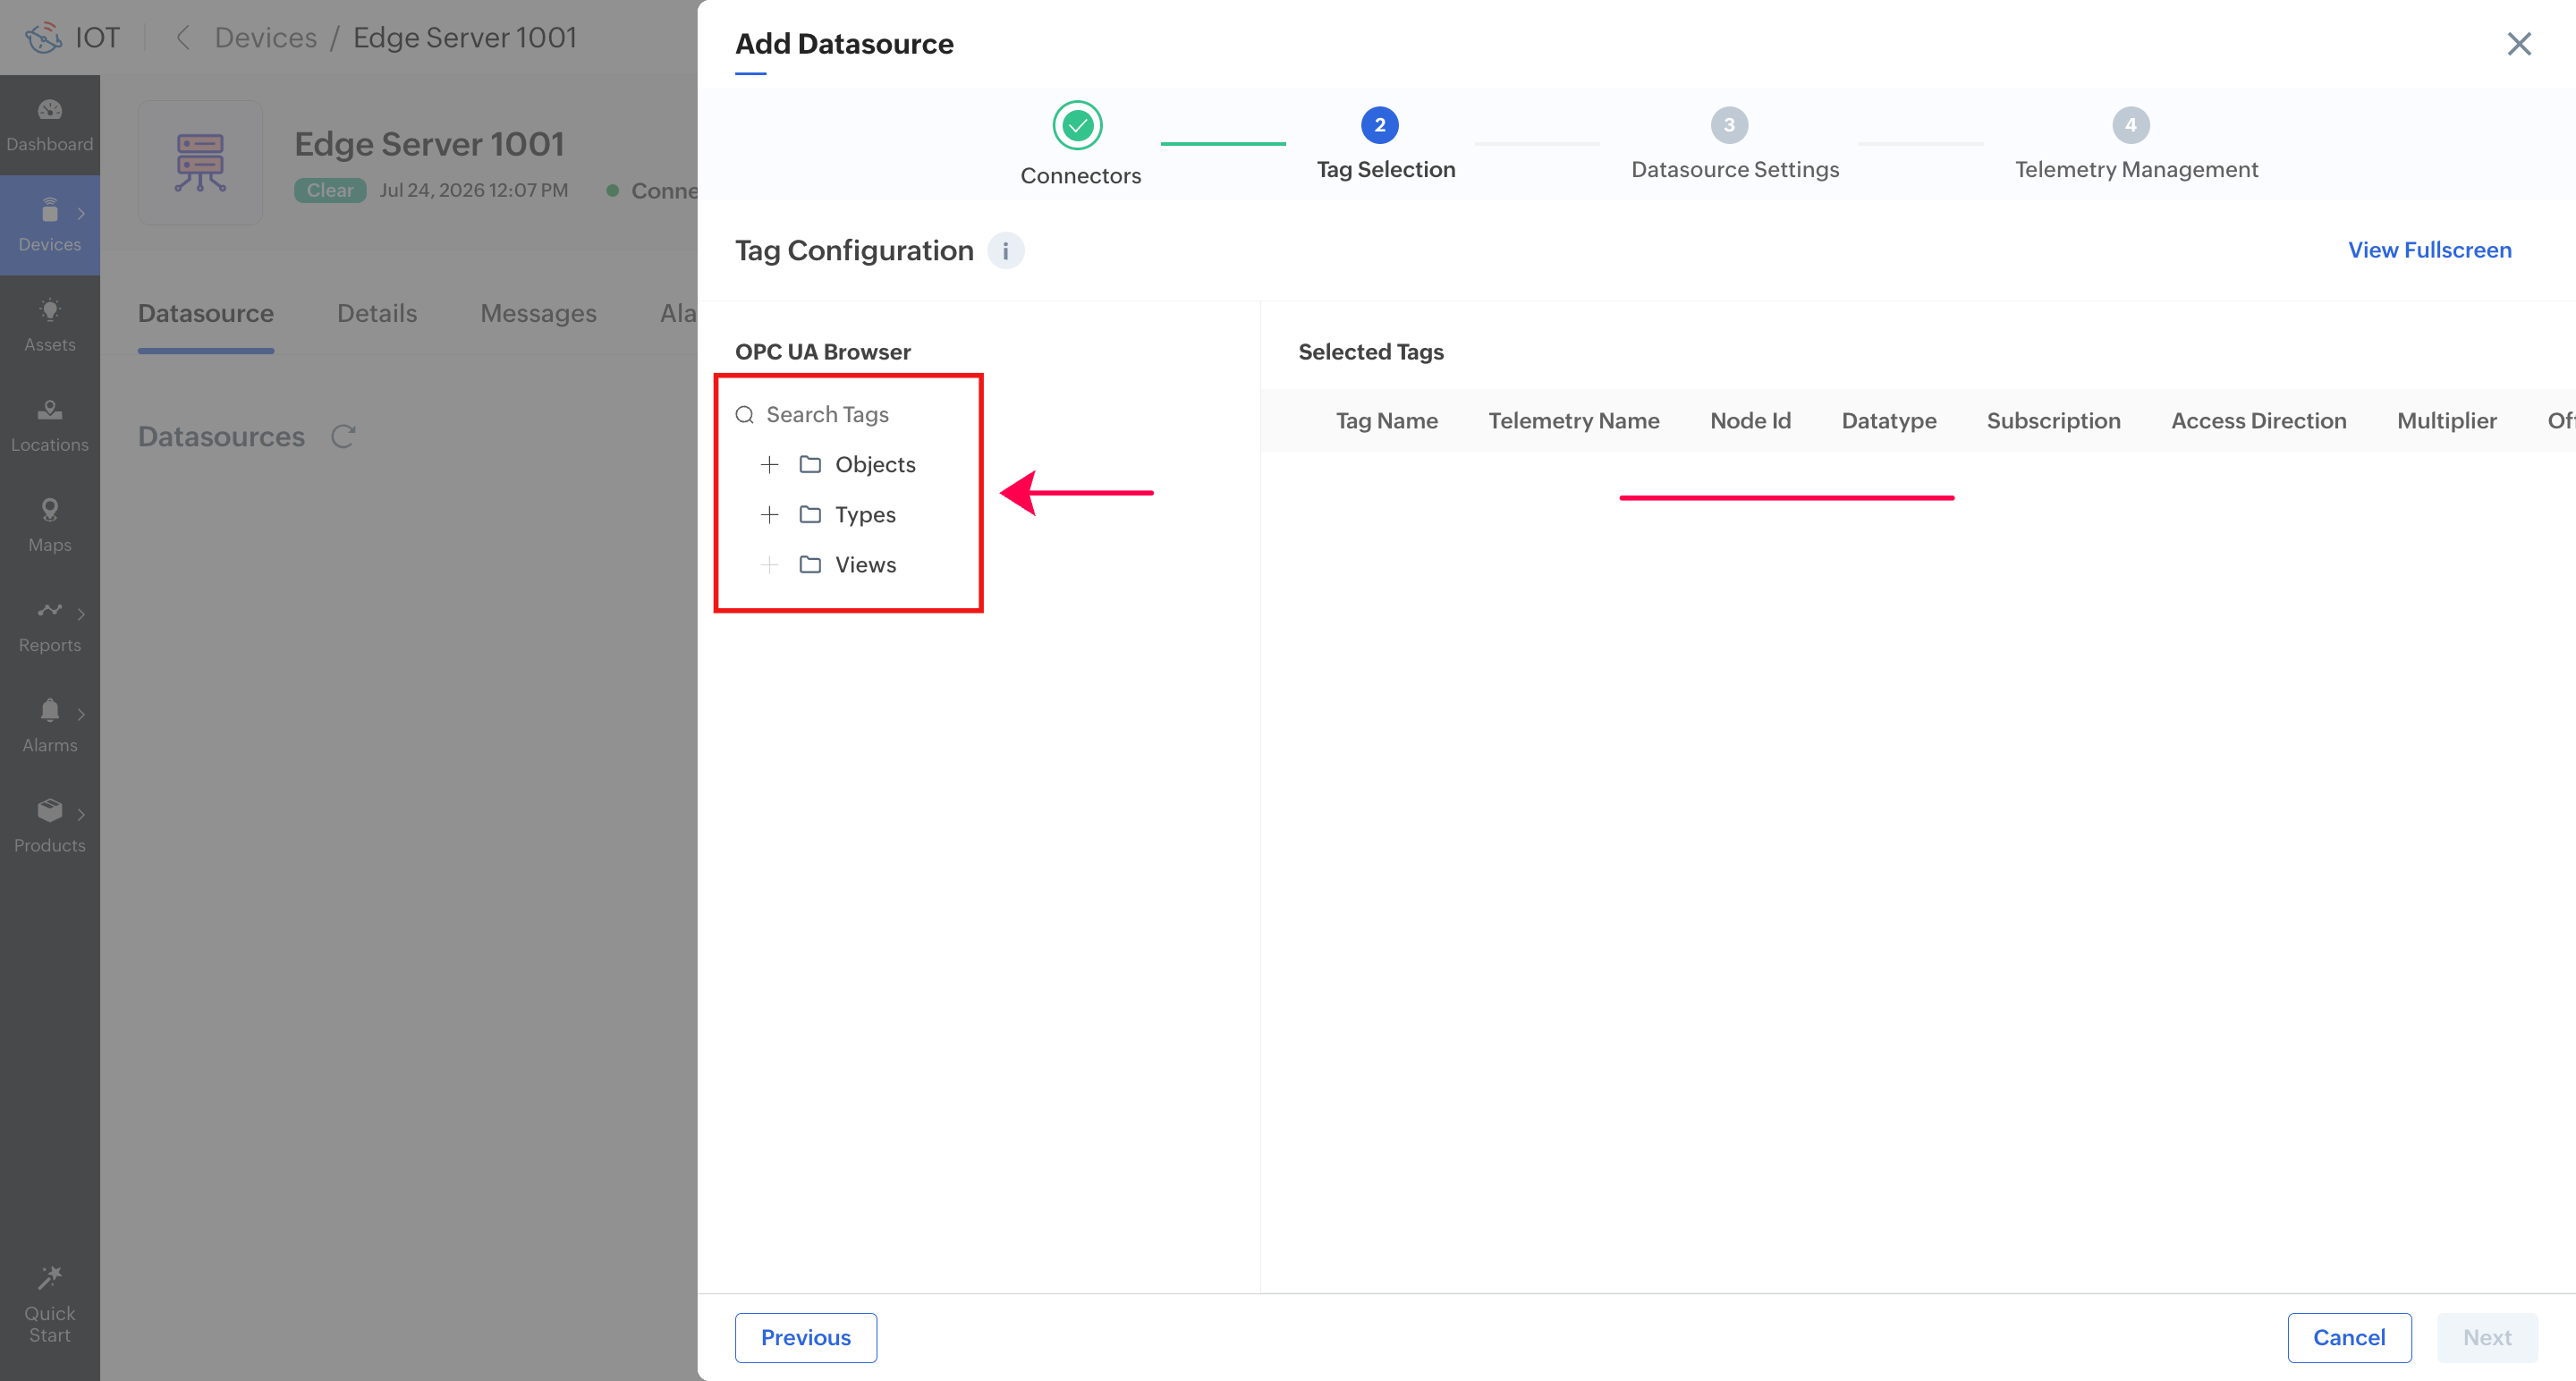Open the Products sidebar section
Image resolution: width=2576 pixels, height=1381 pixels.
pos(50,825)
